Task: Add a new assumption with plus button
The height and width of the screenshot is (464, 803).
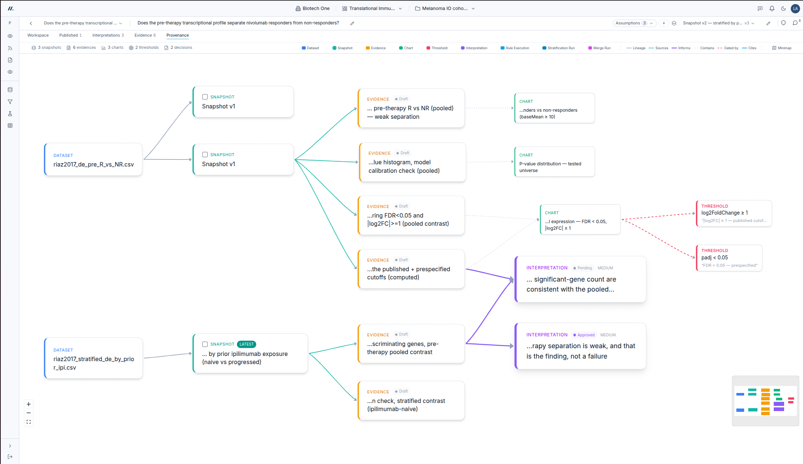Action: click(x=664, y=23)
